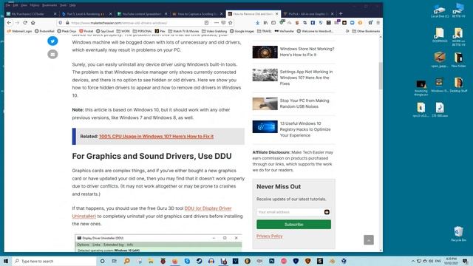Open the Firefox downloads arrow icon
Screen dimensions: 473x266
[x=257, y=23]
